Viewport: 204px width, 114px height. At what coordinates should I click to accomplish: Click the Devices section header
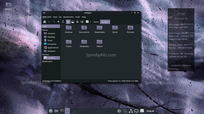coord(46,55)
